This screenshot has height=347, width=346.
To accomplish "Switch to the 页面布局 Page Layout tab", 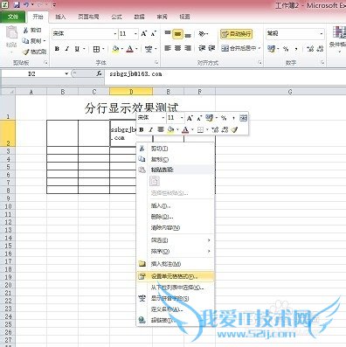I will [88, 17].
